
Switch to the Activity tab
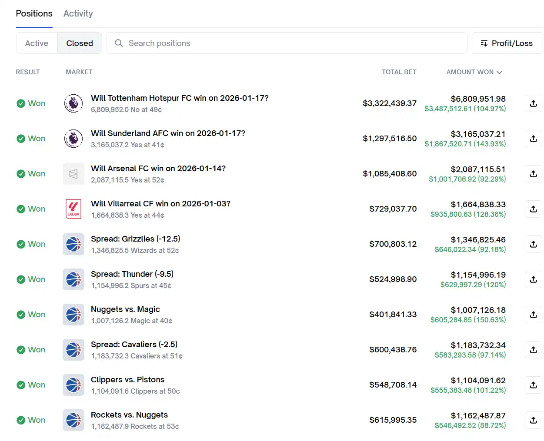tap(78, 13)
